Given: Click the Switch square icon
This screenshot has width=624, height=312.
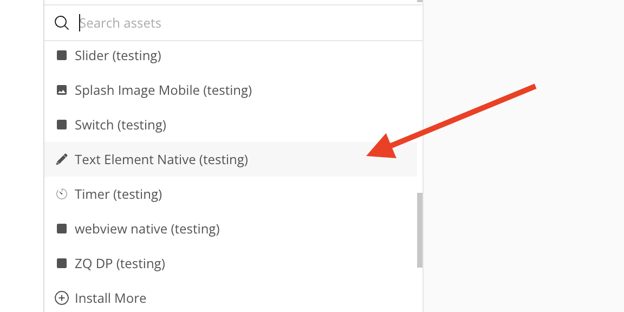Looking at the screenshot, I should [x=62, y=125].
